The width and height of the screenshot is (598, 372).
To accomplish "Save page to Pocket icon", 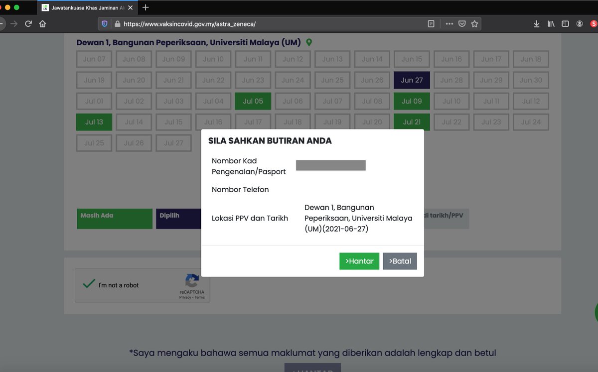I will 462,23.
